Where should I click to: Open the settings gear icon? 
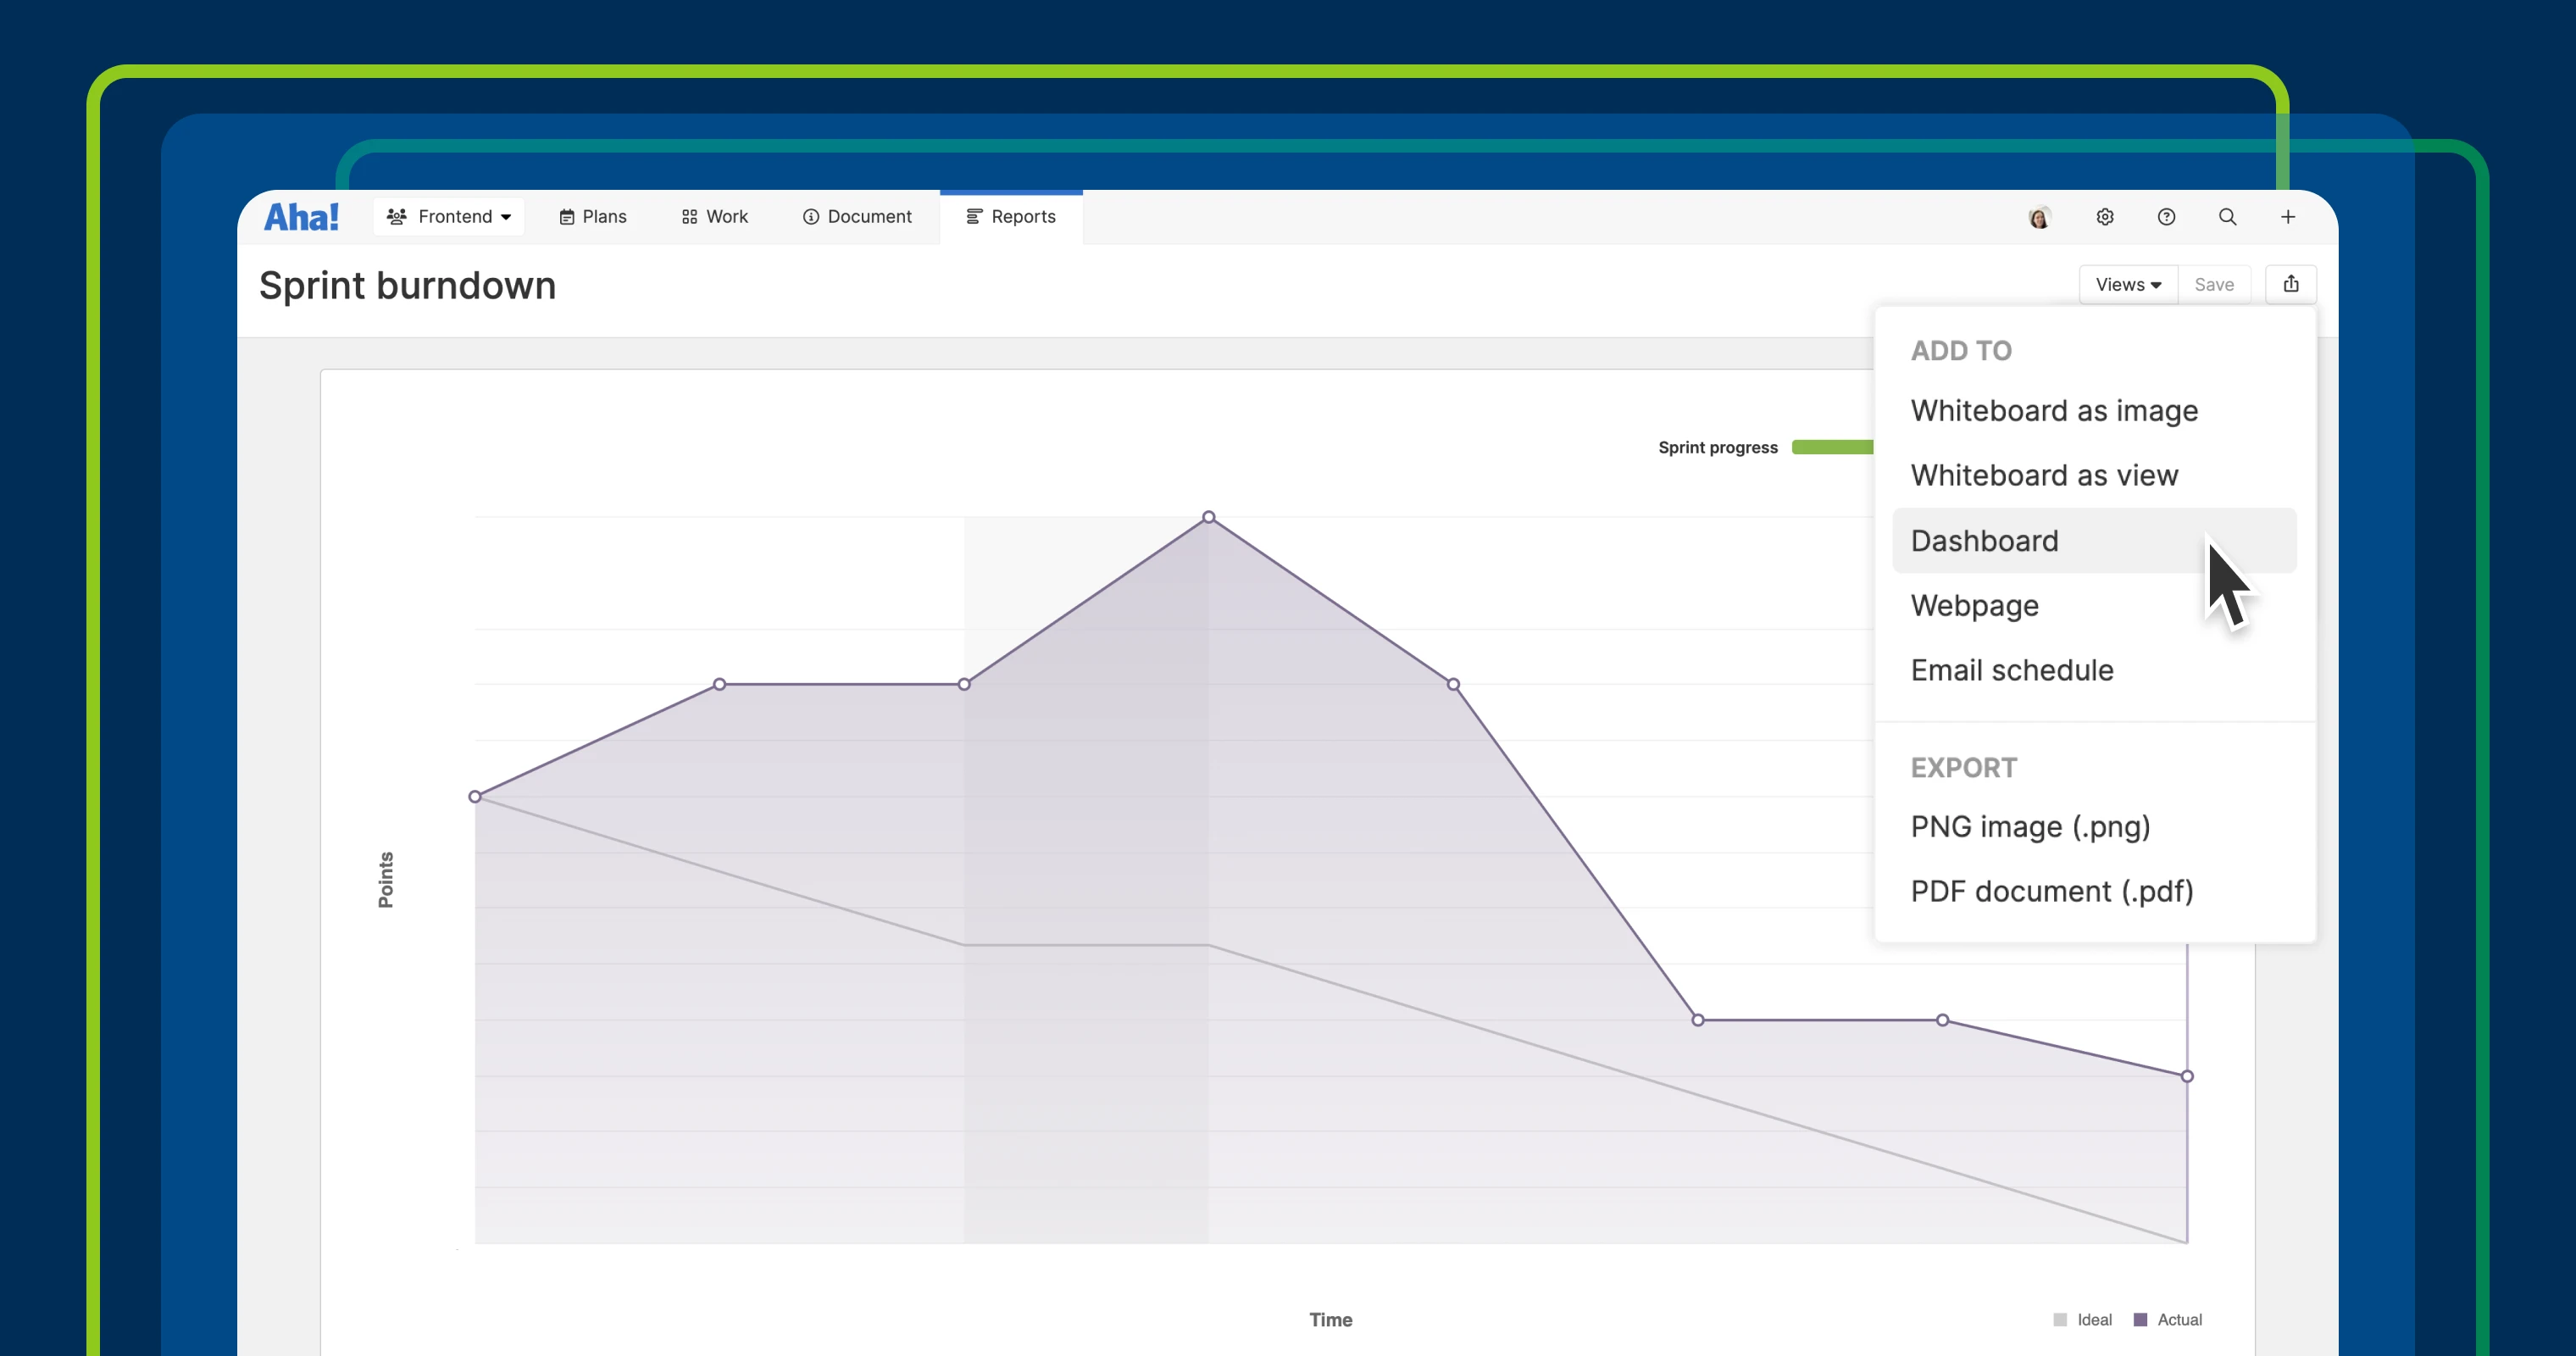click(x=2105, y=217)
